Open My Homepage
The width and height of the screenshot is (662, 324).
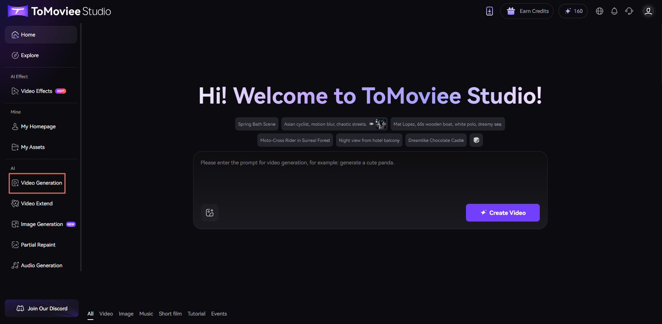(x=41, y=126)
